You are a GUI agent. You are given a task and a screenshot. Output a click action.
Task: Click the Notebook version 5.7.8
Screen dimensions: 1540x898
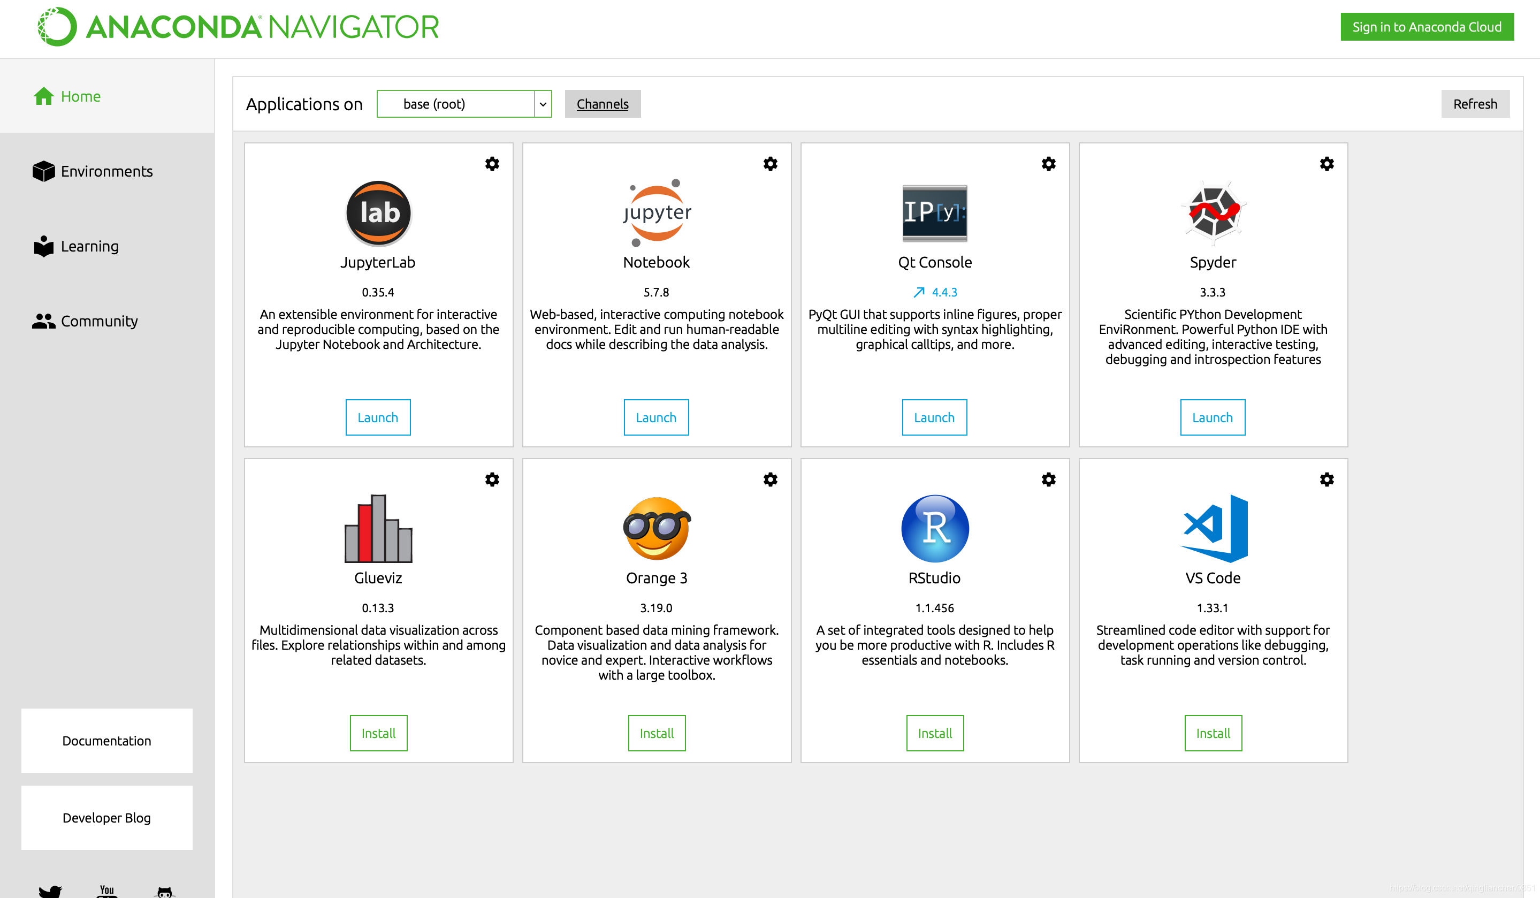pos(657,292)
